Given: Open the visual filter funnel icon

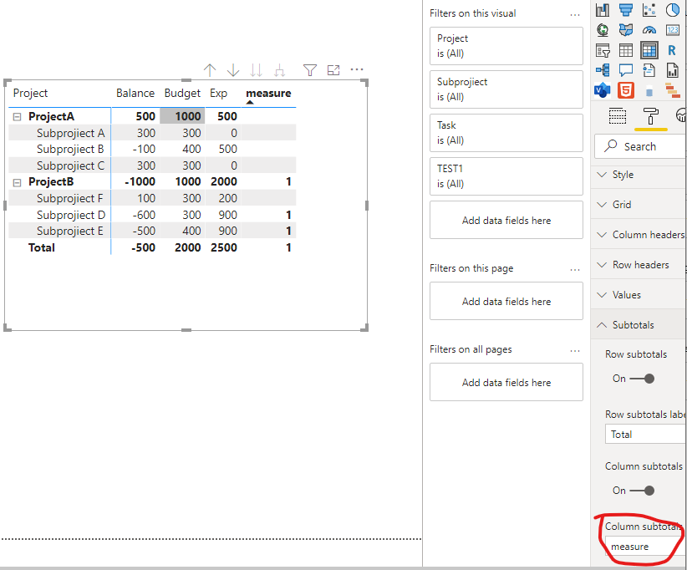Looking at the screenshot, I should 310,69.
